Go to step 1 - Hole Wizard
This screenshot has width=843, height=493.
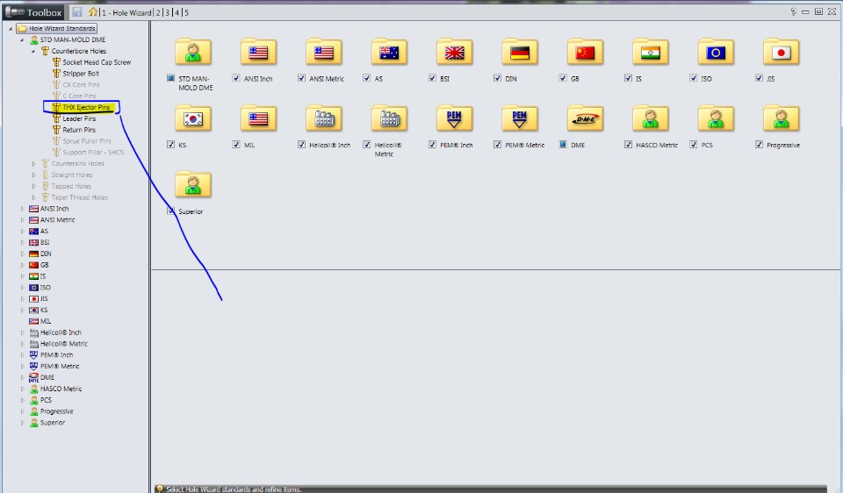click(126, 12)
